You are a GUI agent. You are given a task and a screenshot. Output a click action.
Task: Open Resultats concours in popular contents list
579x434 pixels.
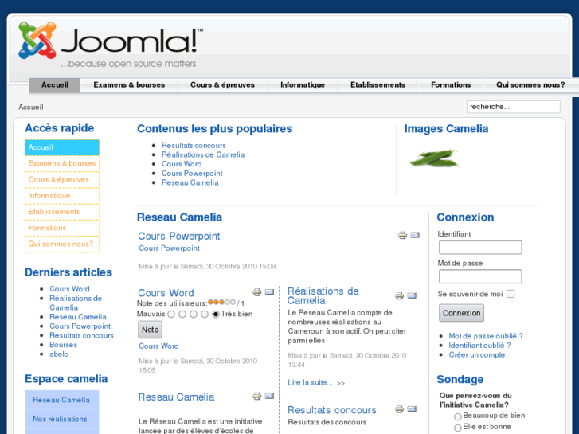pos(194,146)
